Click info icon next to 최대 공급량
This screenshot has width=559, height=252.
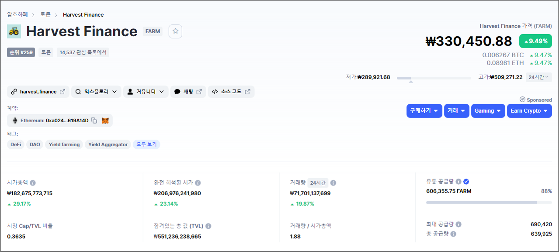458,224
